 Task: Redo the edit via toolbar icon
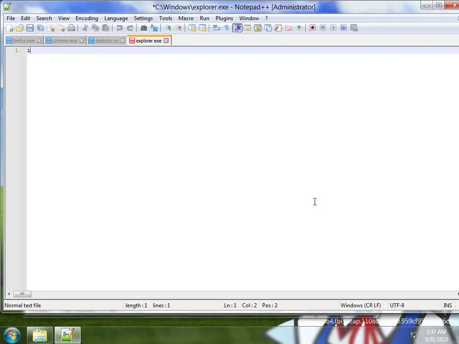click(x=130, y=28)
